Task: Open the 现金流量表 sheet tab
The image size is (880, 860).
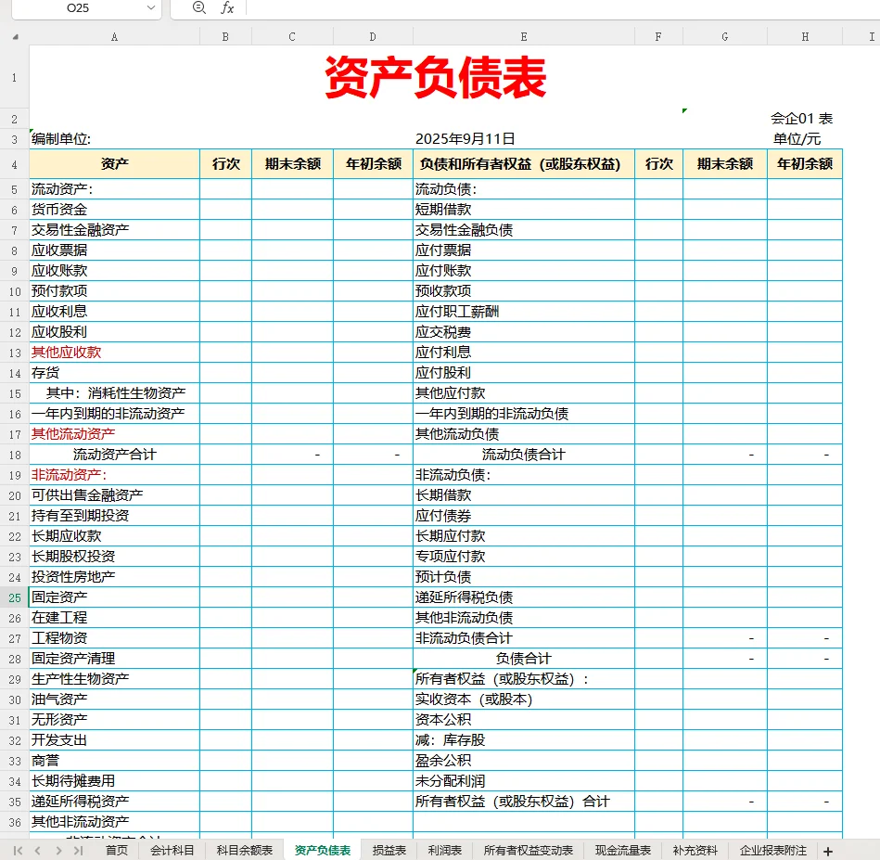Action: coord(623,851)
